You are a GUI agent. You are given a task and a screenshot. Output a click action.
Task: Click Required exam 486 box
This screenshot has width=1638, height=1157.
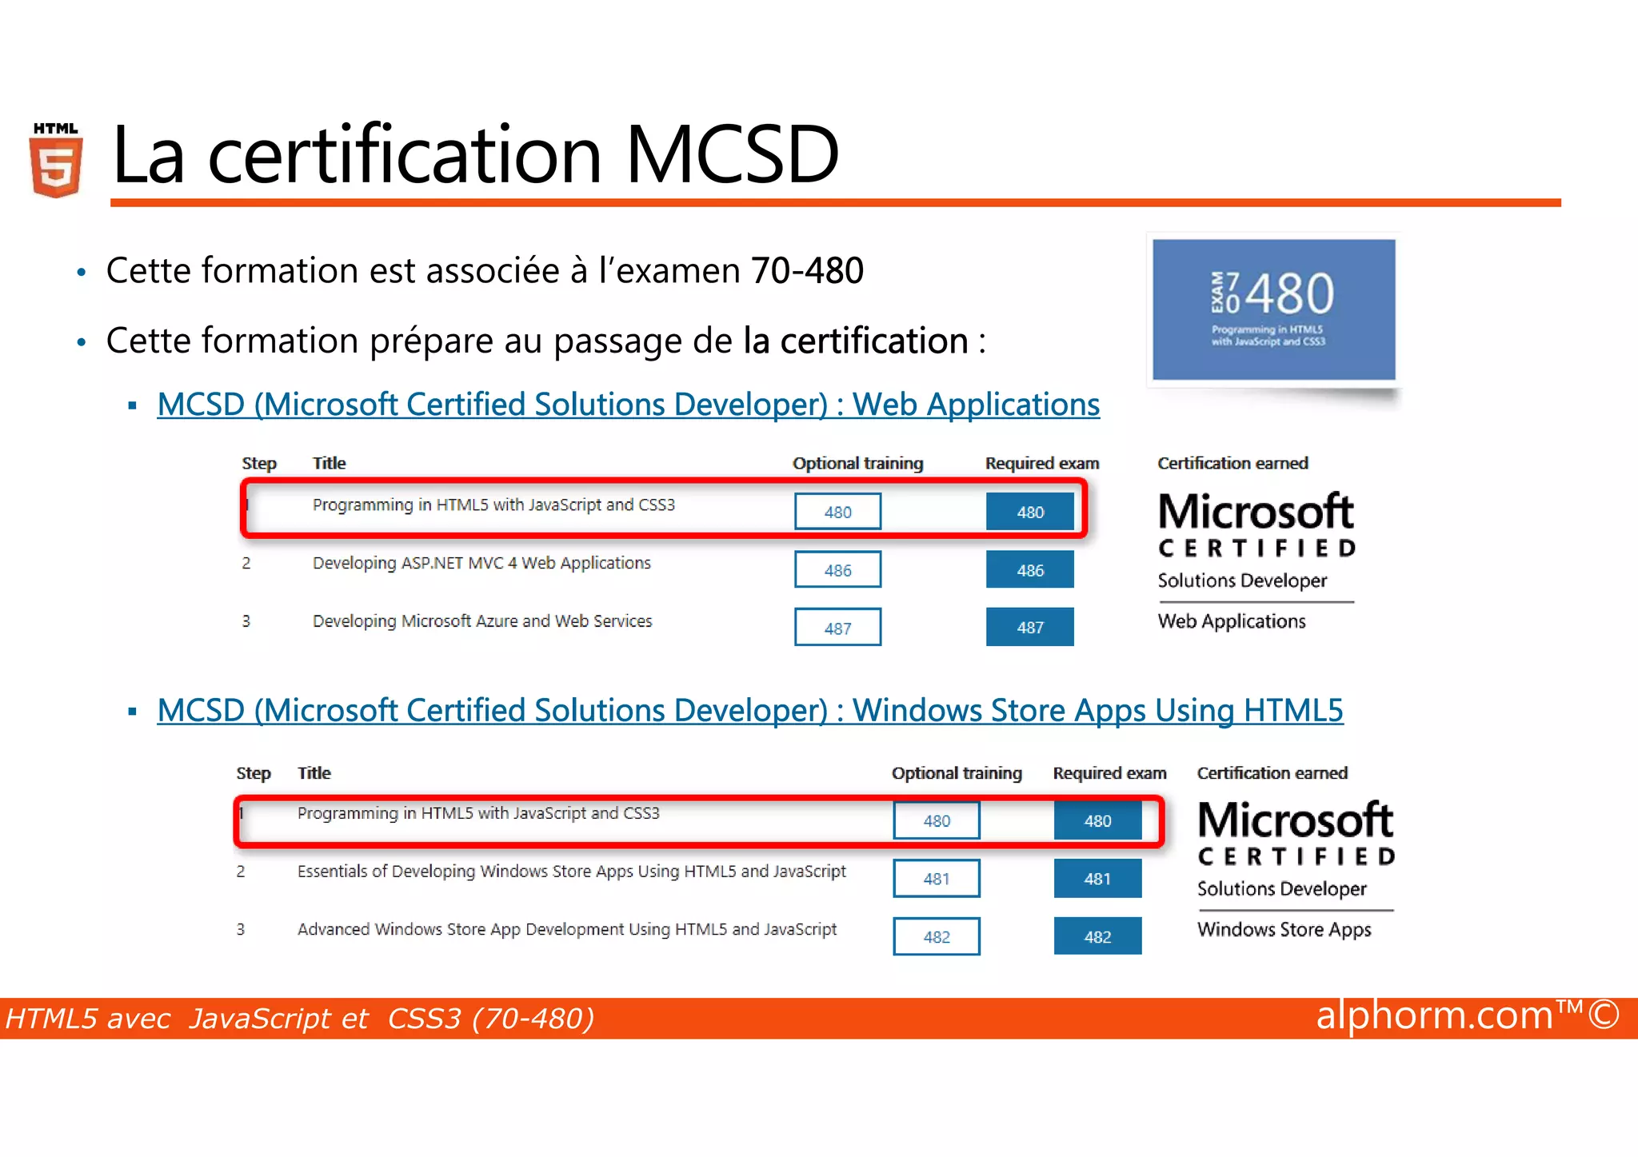(1030, 570)
